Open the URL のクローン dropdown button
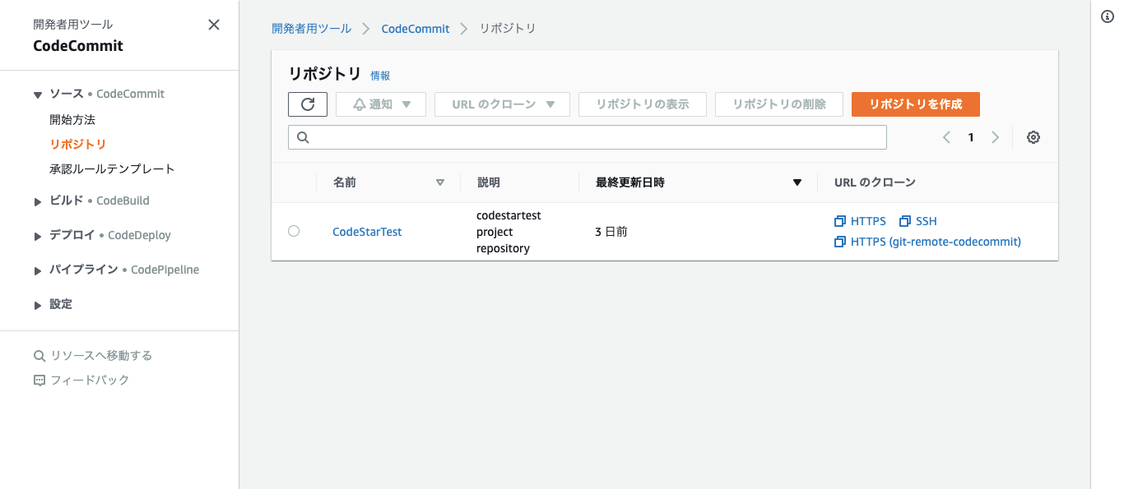 click(x=502, y=104)
